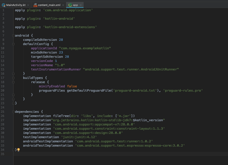This screenshot has width=228, height=165.
Task: Collapse the buildTypes block fold marker
Action: click(13, 78)
